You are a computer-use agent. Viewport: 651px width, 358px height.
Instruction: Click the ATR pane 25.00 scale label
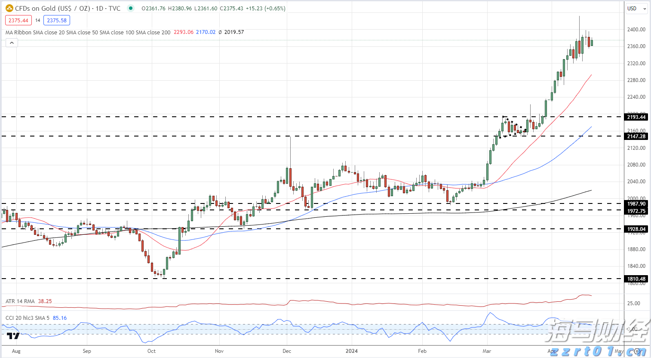pos(633,303)
